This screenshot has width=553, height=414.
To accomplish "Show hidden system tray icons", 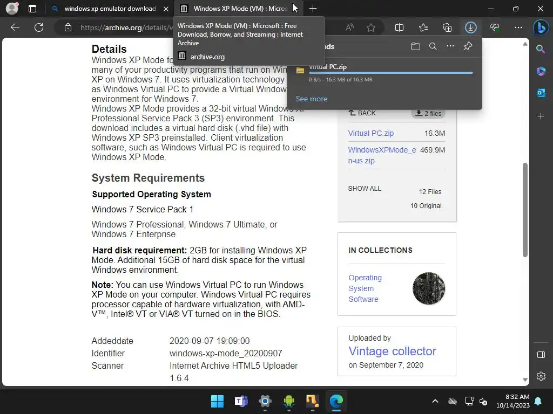I will [x=435, y=401].
